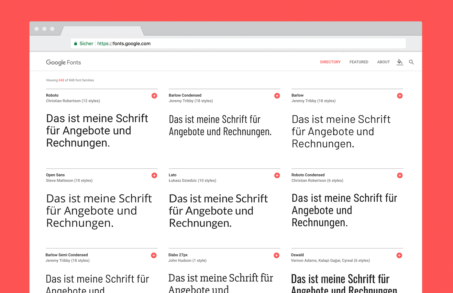453x293 pixels.
Task: Edit the Roboto sample preview text
Action: 97,131
